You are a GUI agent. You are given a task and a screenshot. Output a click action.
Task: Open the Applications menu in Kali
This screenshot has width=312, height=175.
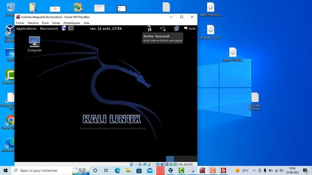click(x=26, y=29)
